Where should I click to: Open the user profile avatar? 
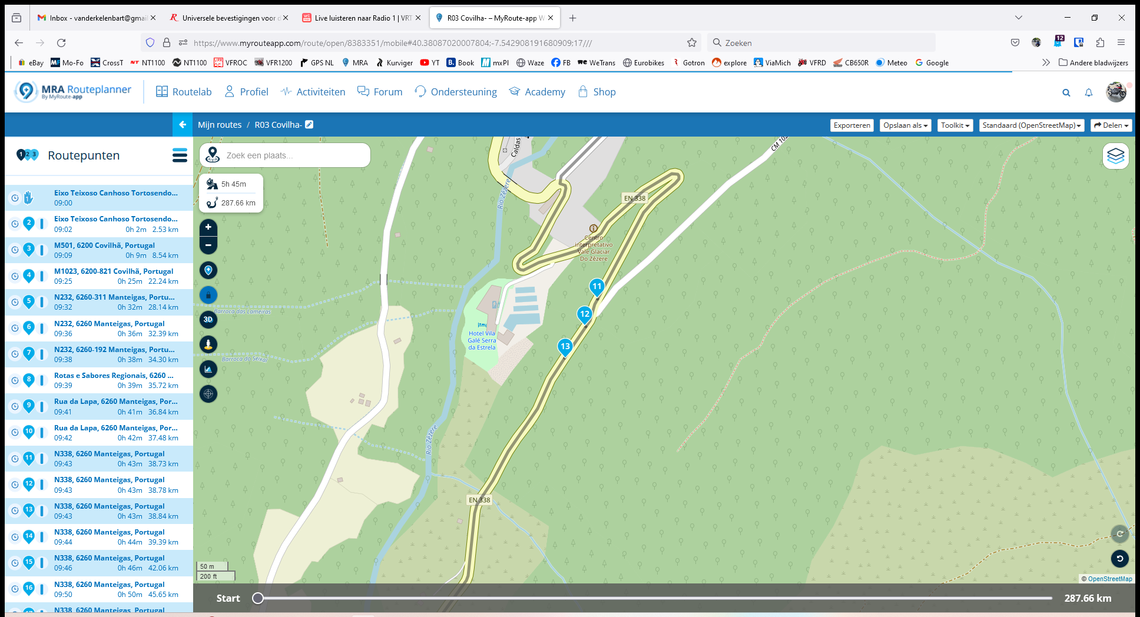[1116, 92]
